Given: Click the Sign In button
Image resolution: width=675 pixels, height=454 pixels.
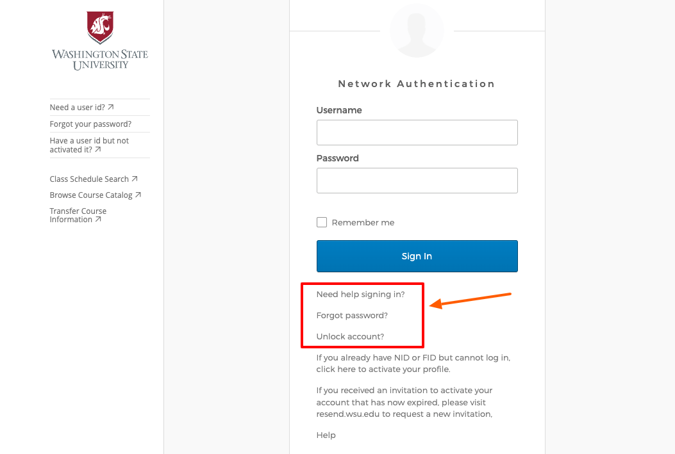Looking at the screenshot, I should [x=416, y=255].
